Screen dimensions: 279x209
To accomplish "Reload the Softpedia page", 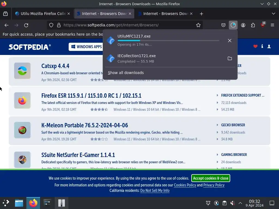I will [x=26, y=25].
